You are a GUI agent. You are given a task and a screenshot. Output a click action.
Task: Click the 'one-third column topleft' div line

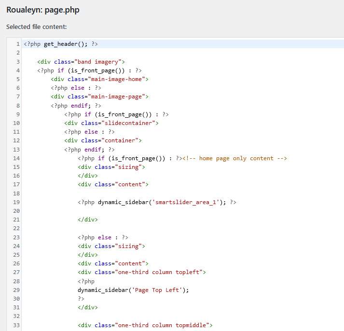(x=142, y=273)
